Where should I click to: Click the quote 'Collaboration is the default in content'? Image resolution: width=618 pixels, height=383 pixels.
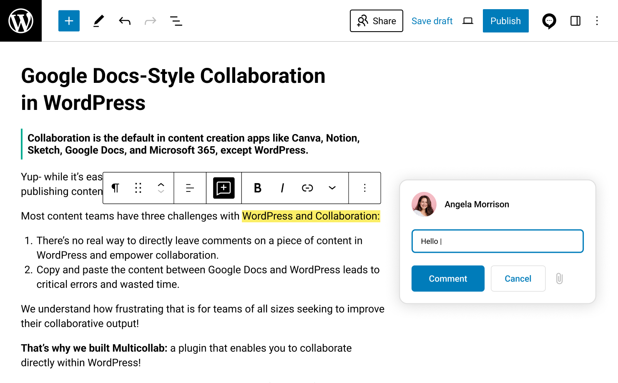(x=194, y=144)
